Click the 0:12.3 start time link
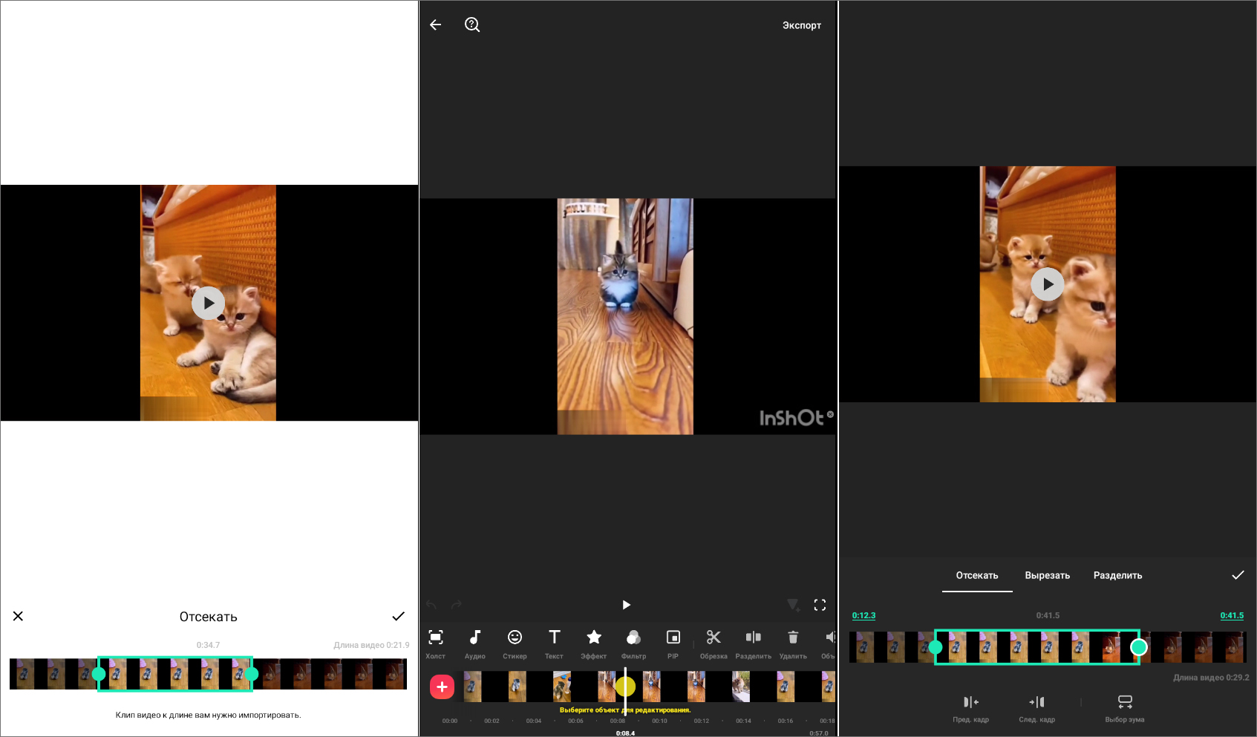Viewport: 1257px width, 737px height. click(x=863, y=615)
